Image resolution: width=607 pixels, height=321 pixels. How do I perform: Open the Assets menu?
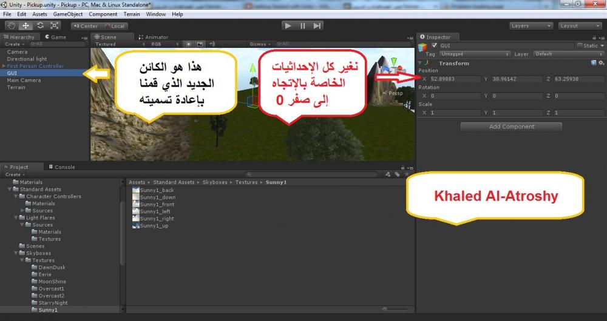39,15
